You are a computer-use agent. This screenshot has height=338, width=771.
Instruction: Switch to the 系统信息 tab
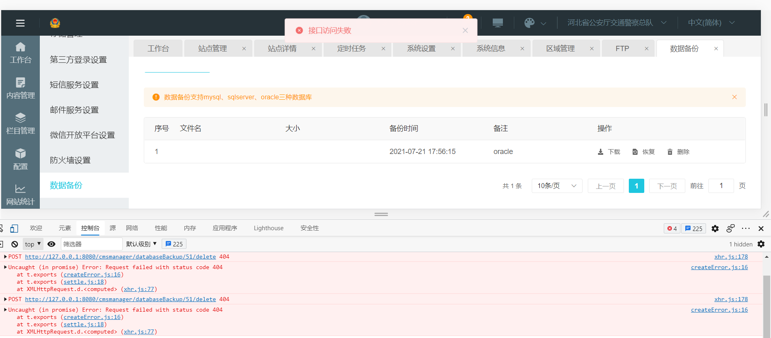(491, 49)
